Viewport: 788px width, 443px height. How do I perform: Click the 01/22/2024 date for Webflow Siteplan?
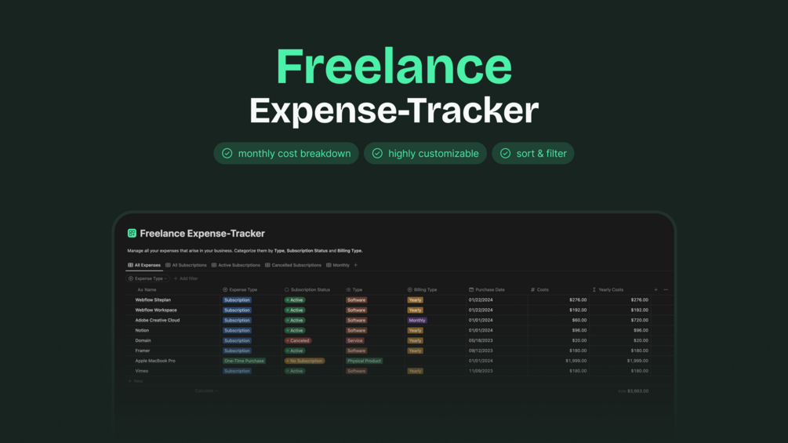(x=481, y=300)
